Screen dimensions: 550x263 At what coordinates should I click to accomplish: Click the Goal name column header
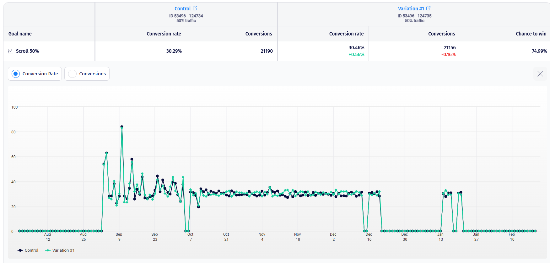[x=20, y=34]
